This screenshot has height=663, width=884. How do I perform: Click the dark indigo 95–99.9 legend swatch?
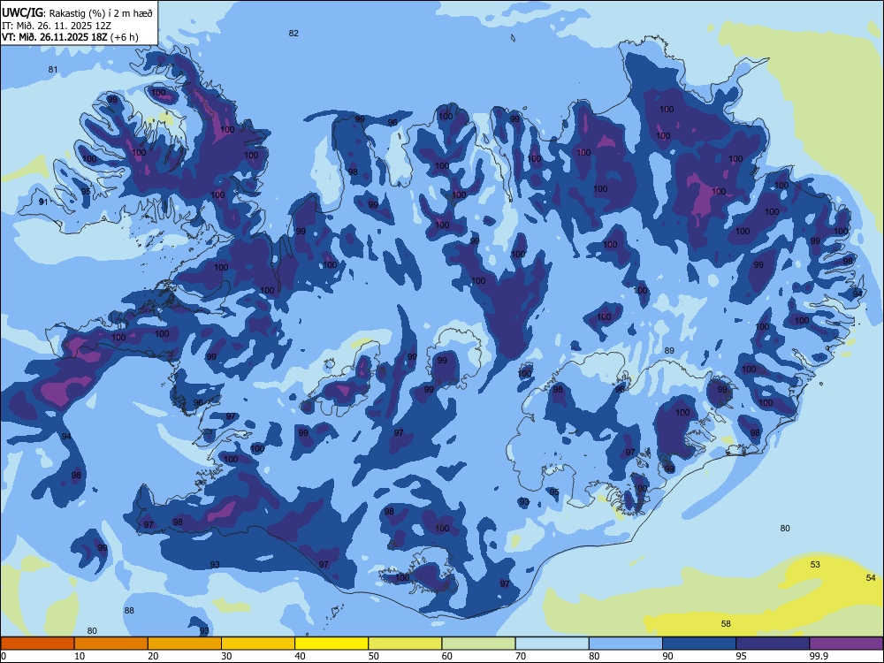[773, 644]
